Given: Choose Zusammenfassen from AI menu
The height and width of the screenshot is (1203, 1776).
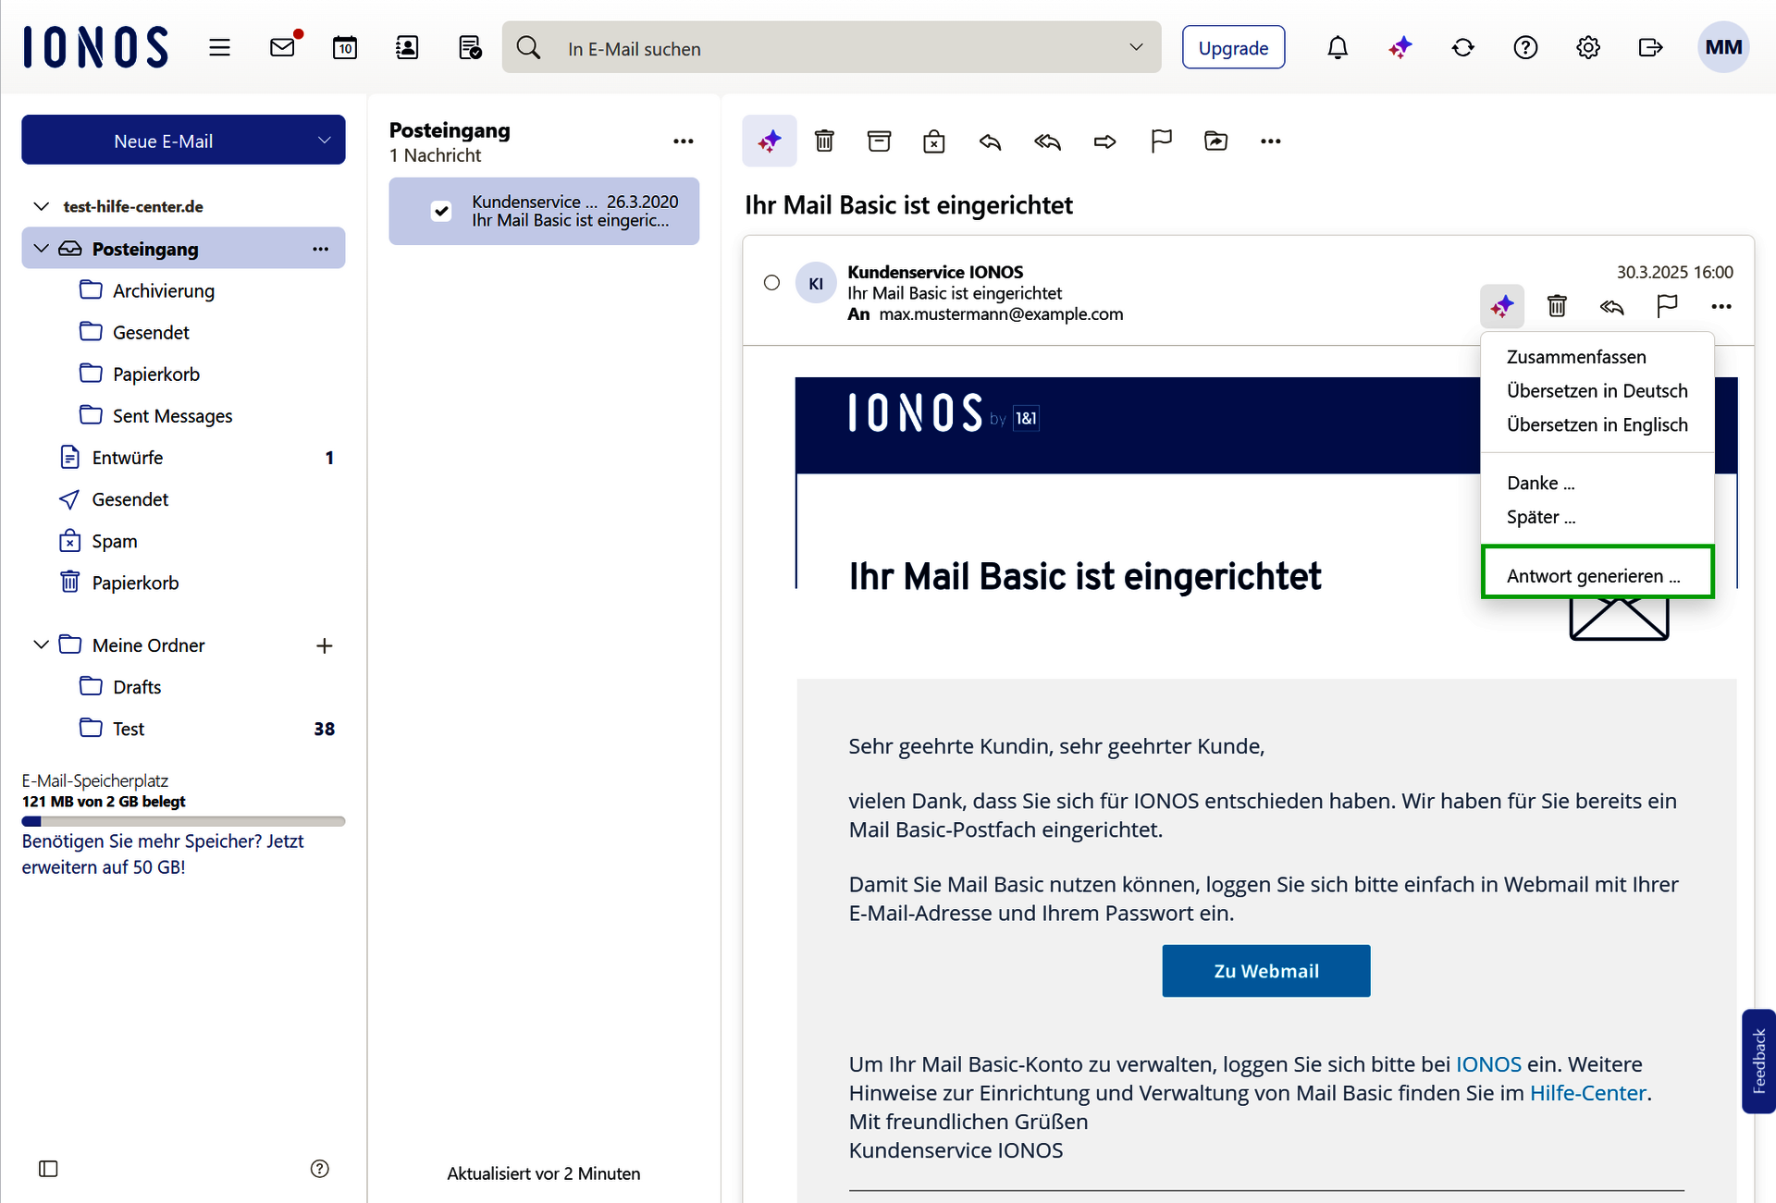Looking at the screenshot, I should [x=1576, y=357].
